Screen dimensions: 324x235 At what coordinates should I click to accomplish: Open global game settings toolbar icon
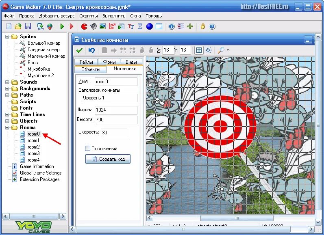[181, 26]
